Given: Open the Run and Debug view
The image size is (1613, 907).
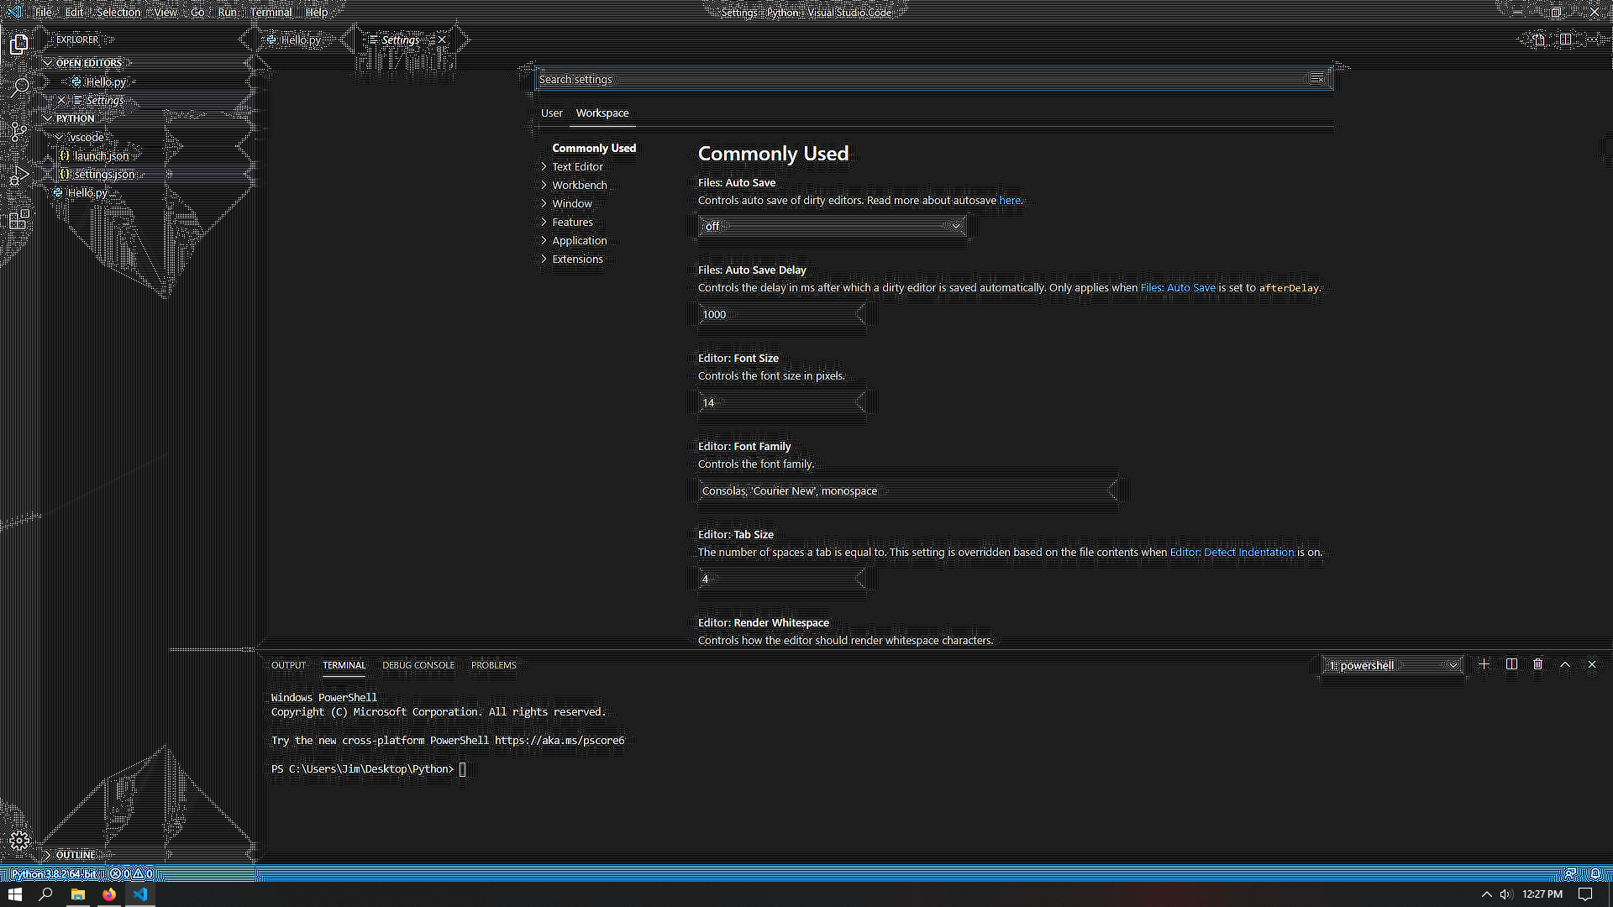Looking at the screenshot, I should coord(19,176).
